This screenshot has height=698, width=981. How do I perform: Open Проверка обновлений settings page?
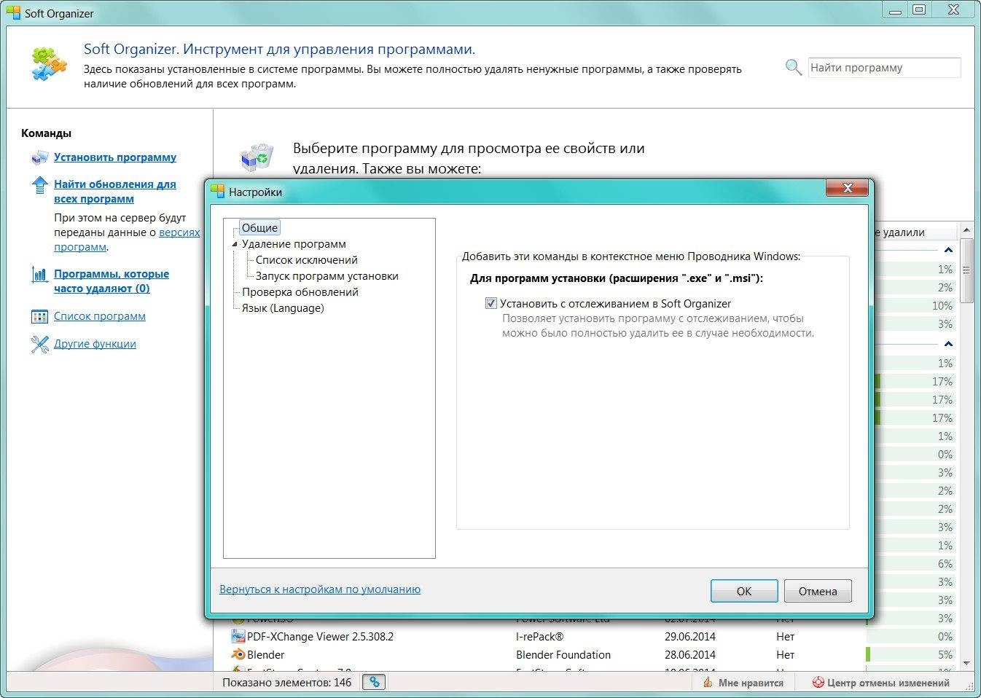coord(300,292)
